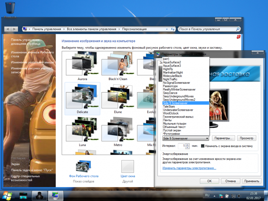Open the printer-shaped taskbar icon

tap(23, 196)
